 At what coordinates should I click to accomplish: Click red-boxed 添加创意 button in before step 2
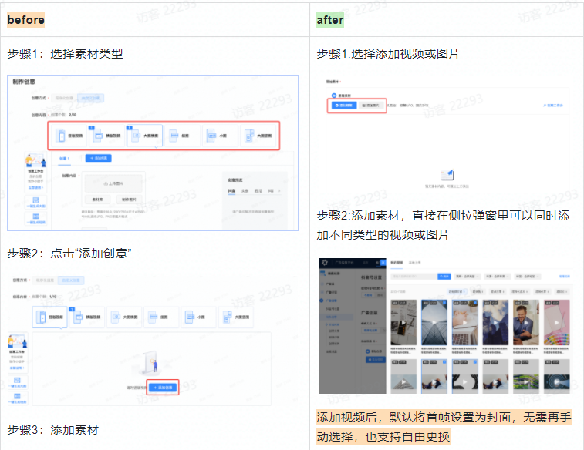163,388
